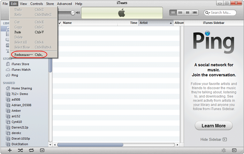
Task: Toggle iTunes Sidebar button in status bar
Action: coord(234,150)
